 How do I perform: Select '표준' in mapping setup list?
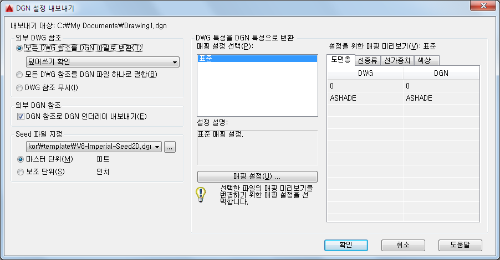tap(257, 59)
